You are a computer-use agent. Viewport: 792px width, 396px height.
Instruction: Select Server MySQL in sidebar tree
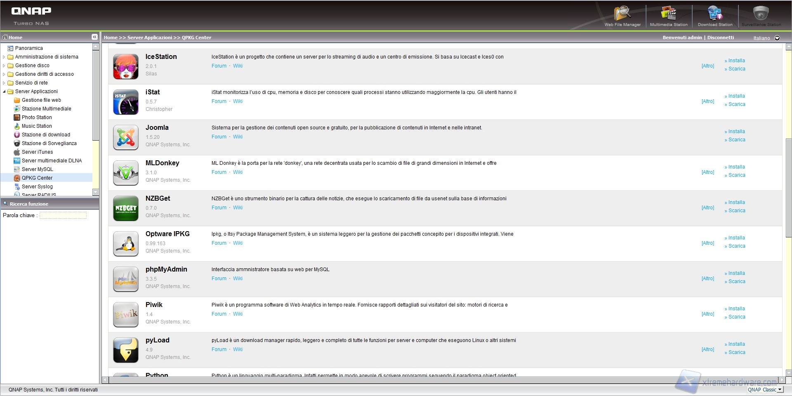pos(37,169)
